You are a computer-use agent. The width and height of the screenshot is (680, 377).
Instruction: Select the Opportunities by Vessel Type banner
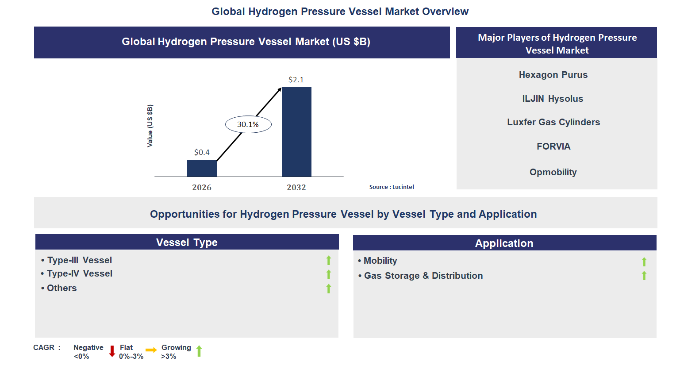click(344, 214)
